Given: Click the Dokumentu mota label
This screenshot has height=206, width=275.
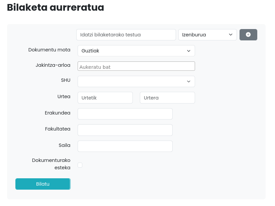Looking at the screenshot, I should (x=49, y=50).
